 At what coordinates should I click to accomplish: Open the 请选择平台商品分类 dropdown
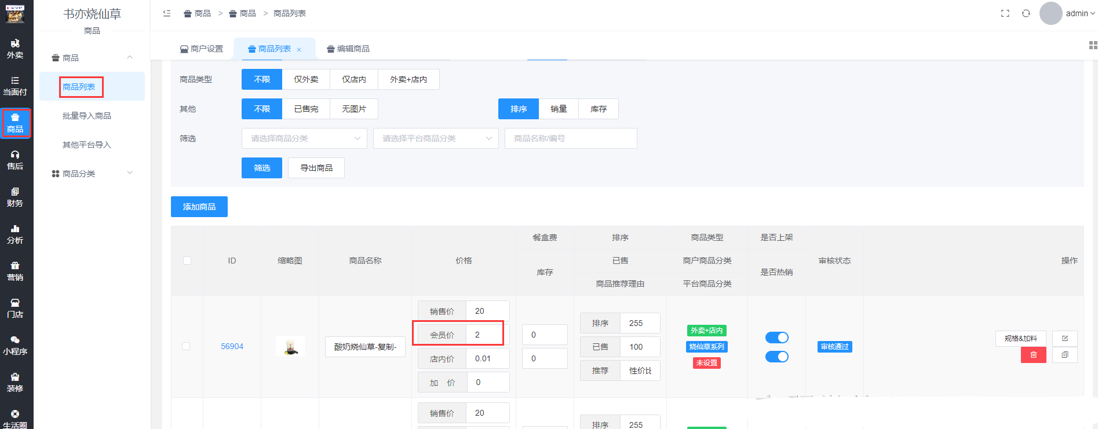[x=436, y=138]
